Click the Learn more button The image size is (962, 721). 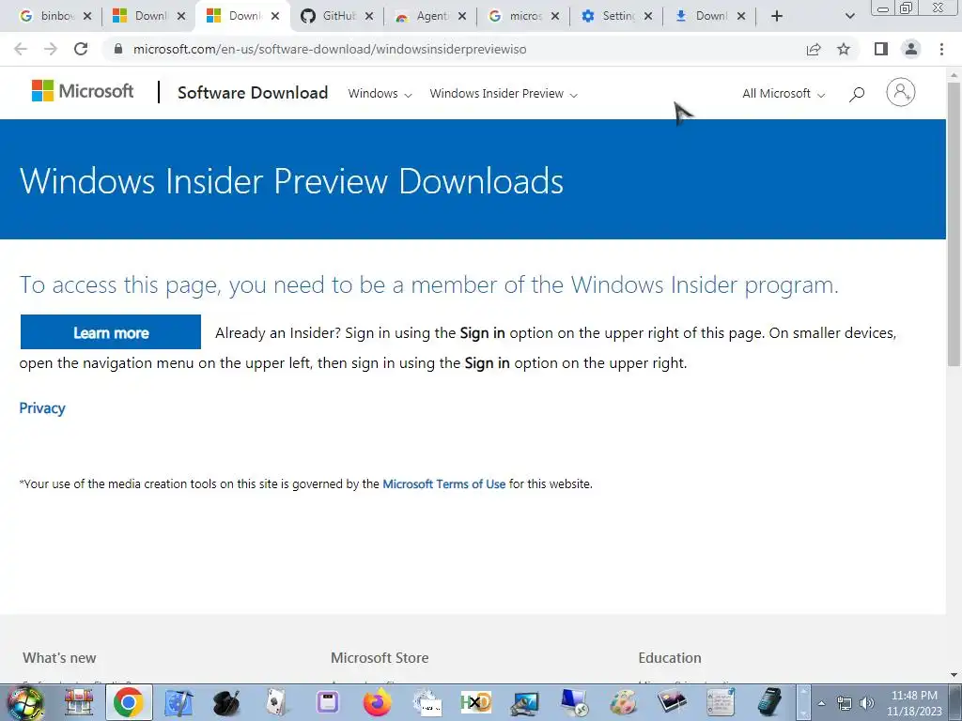tap(111, 332)
